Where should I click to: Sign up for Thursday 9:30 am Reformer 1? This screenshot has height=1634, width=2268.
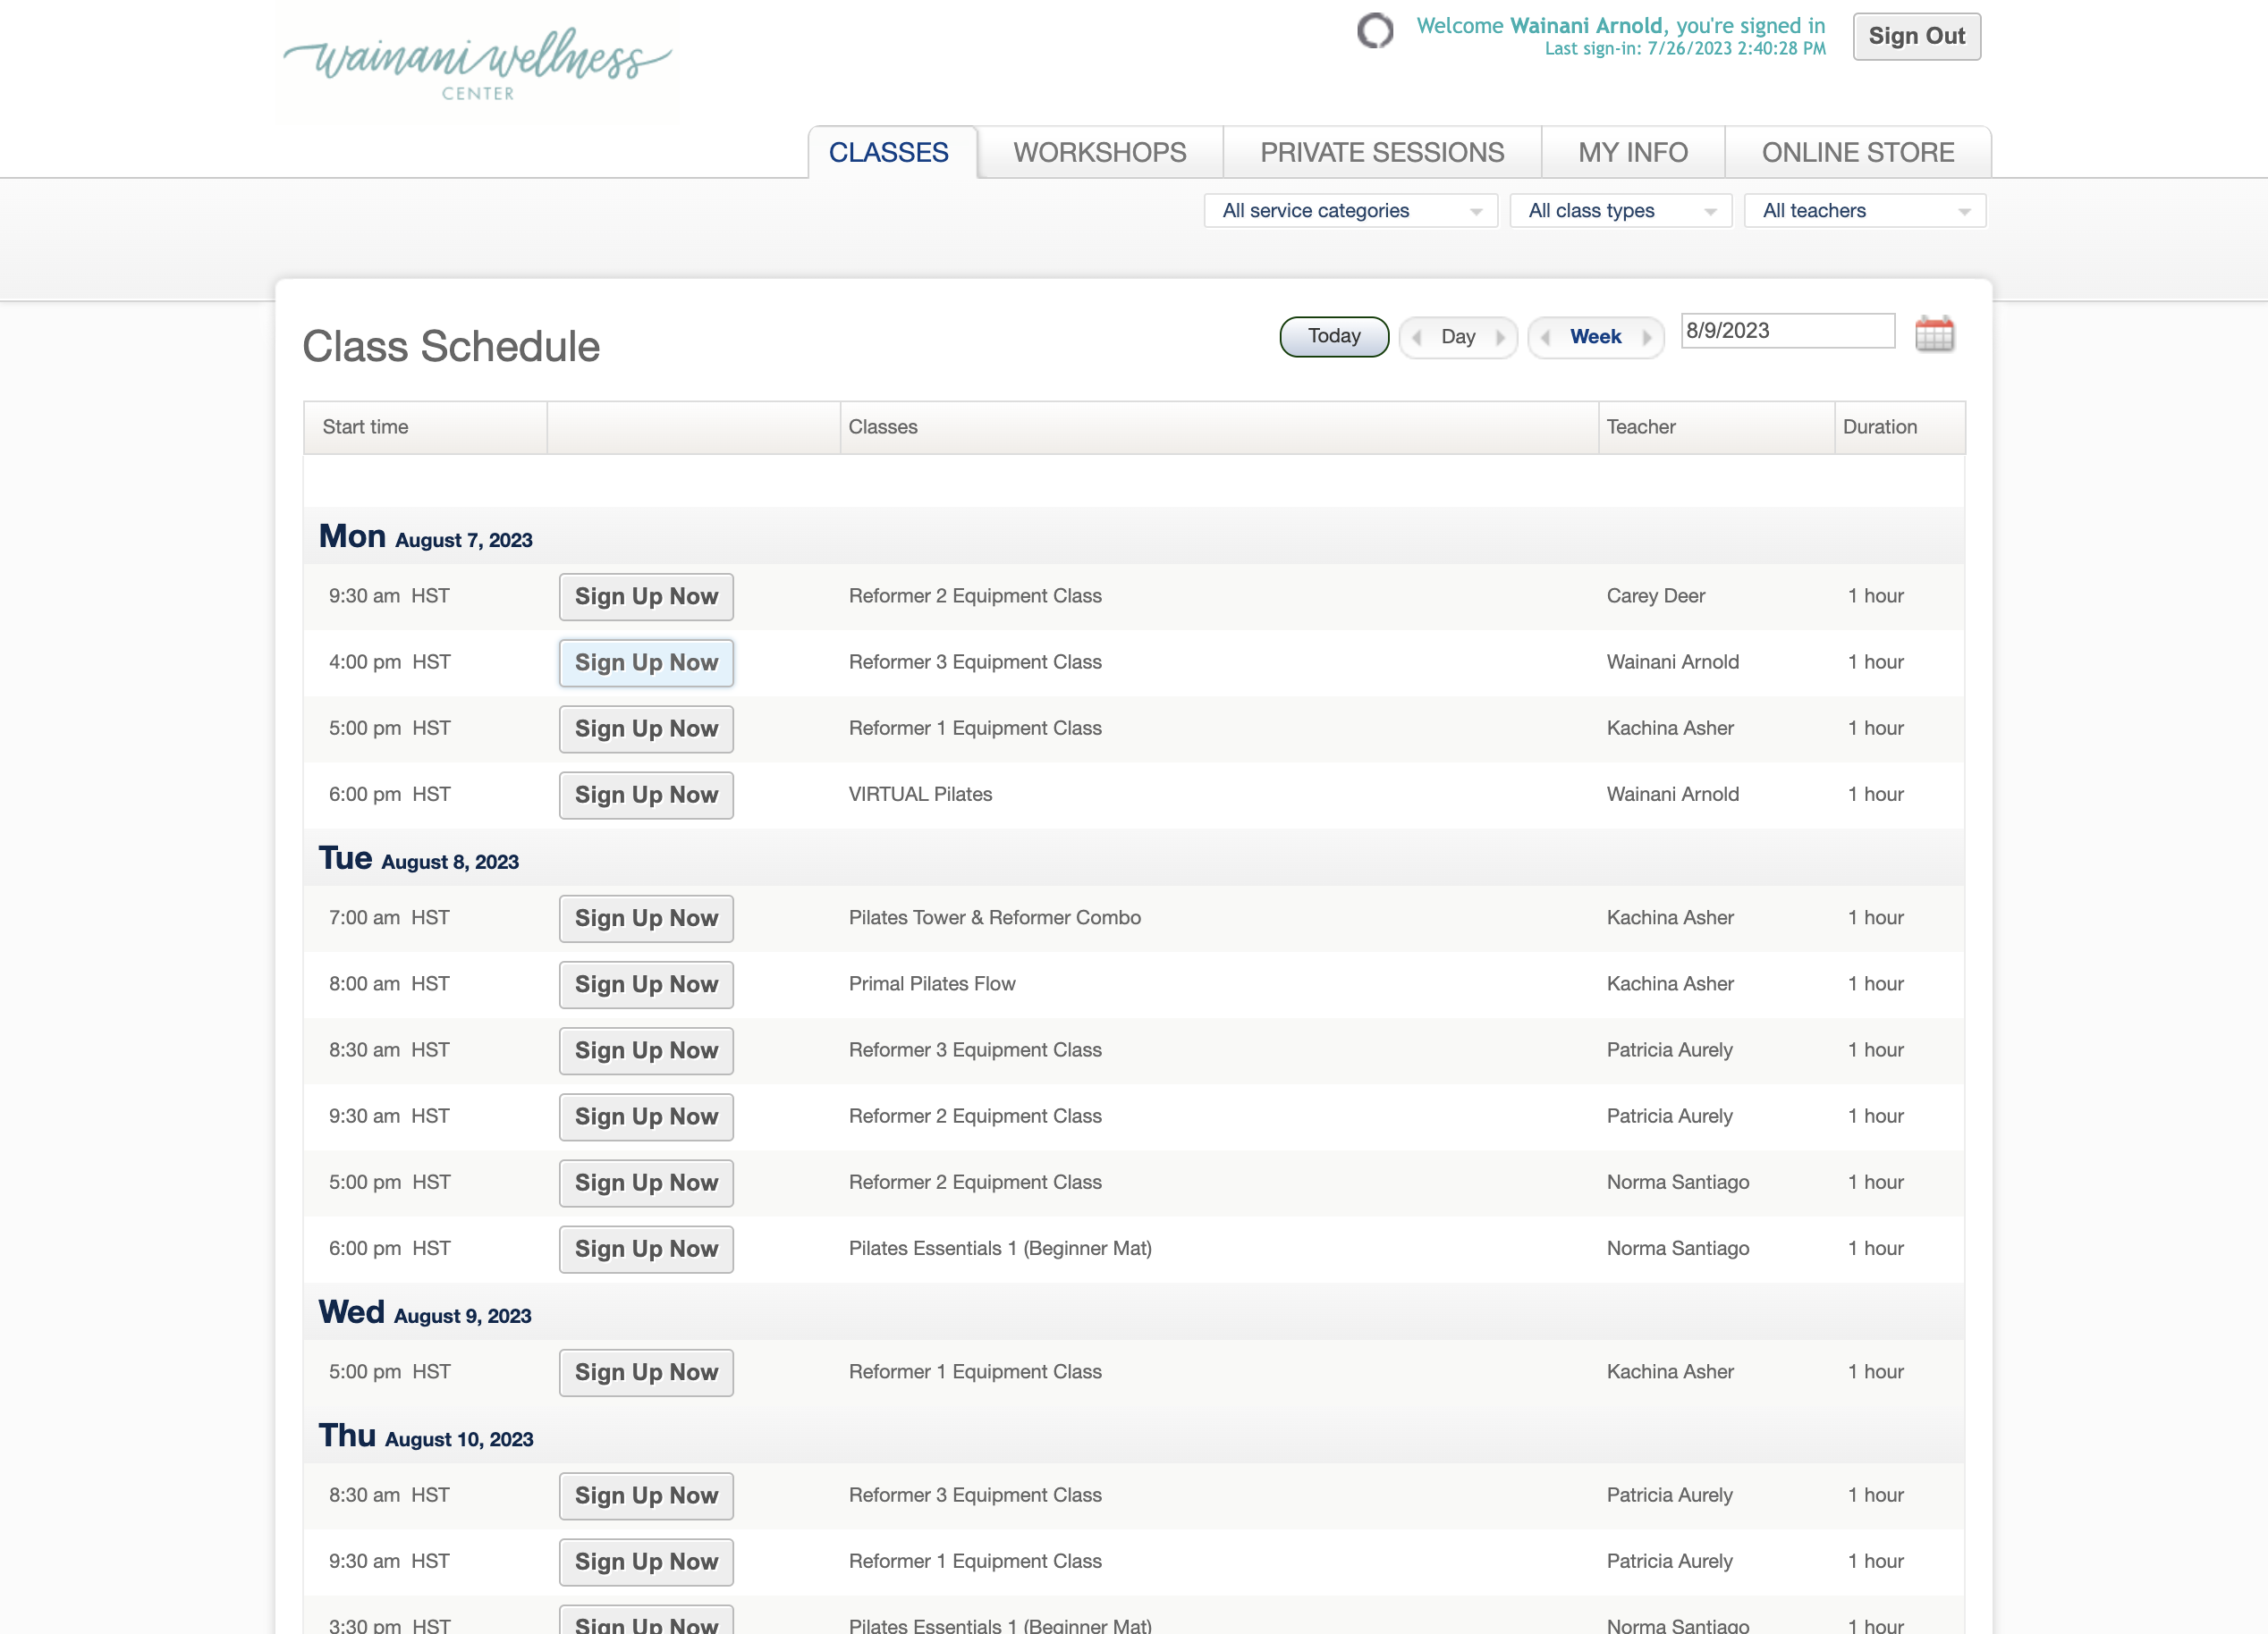[646, 1562]
